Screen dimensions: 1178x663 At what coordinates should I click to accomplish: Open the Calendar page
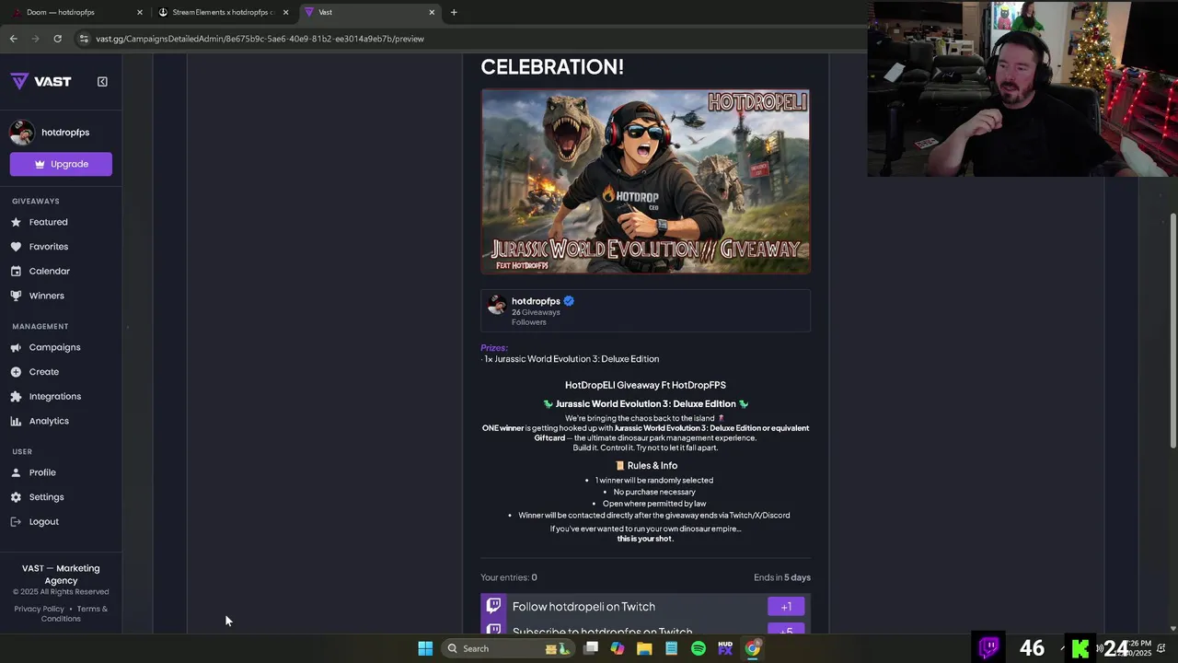tap(50, 272)
